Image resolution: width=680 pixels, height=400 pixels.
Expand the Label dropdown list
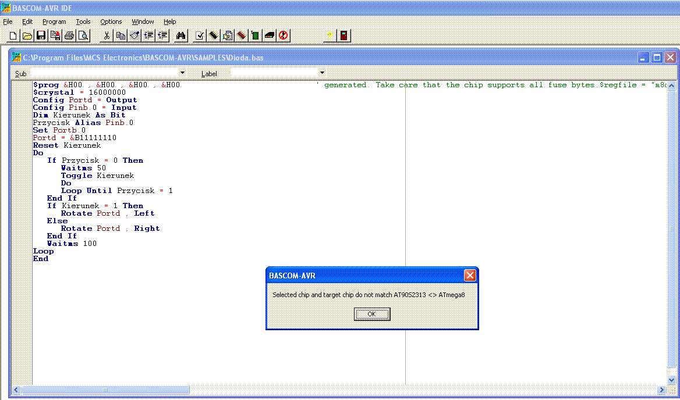pos(322,73)
